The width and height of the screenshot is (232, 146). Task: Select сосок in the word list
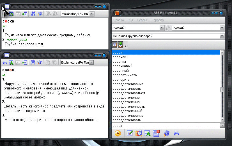[166, 53]
